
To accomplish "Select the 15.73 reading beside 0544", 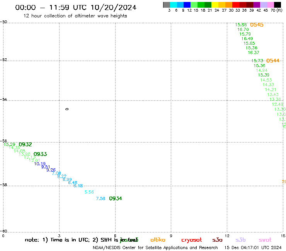I will 257,61.
